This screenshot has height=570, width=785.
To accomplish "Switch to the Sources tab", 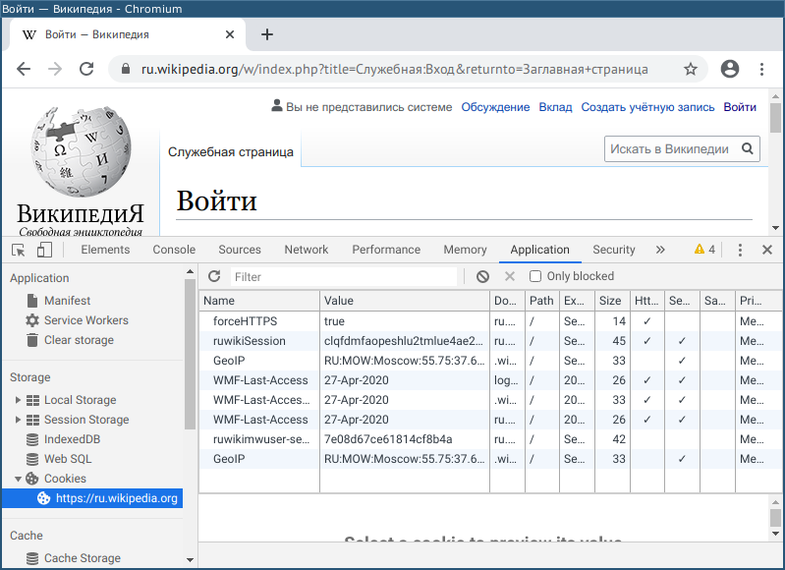I will [240, 250].
